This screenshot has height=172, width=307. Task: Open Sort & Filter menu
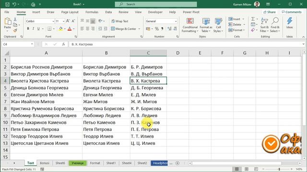coord(264,25)
